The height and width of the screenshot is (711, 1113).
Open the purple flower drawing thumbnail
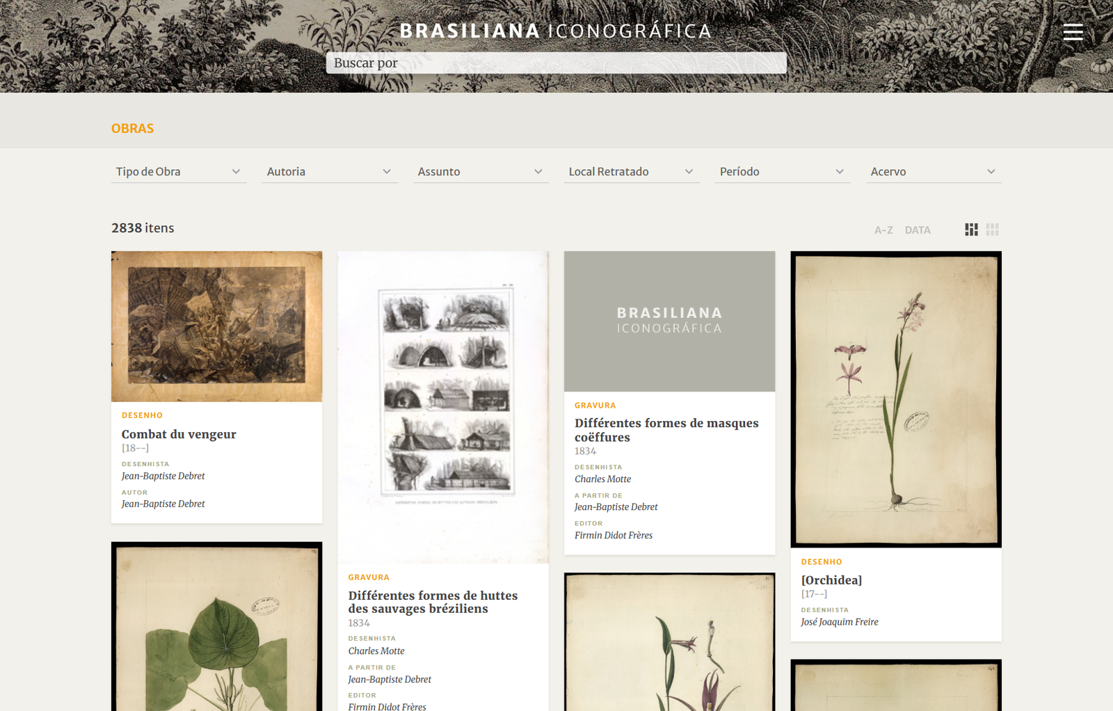[669, 642]
